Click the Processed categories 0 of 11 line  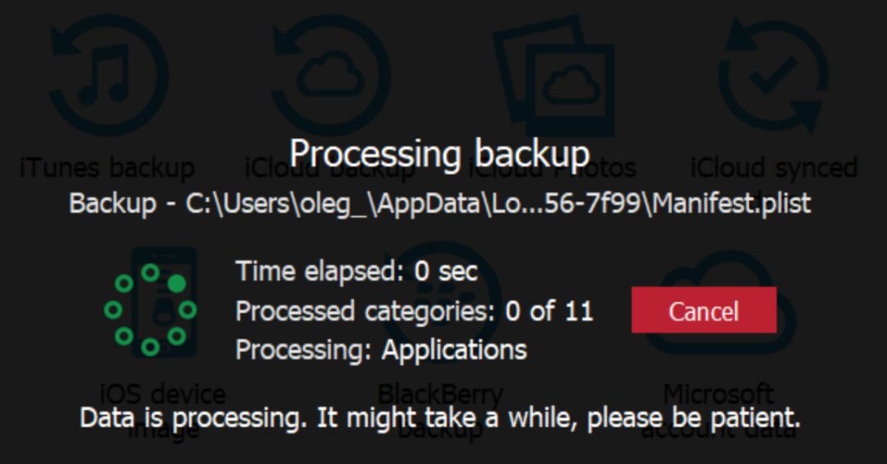tap(414, 311)
